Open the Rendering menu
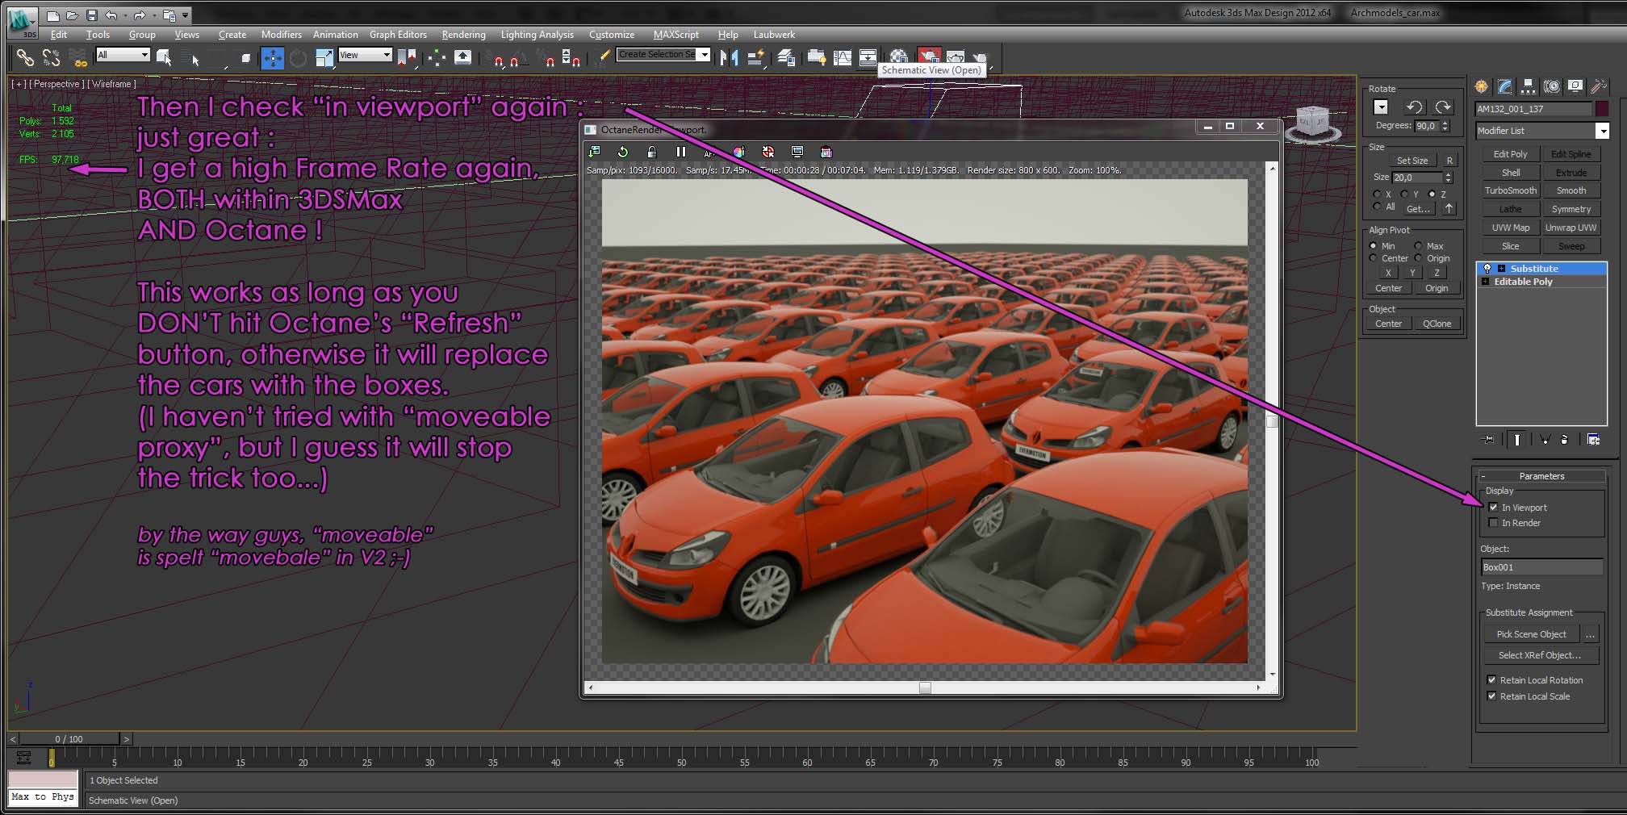This screenshot has width=1627, height=815. point(463,35)
